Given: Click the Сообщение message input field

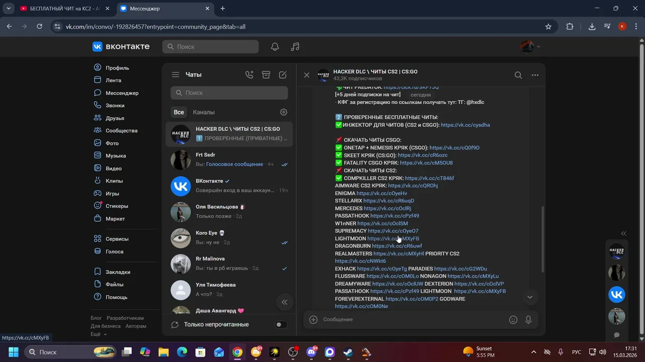Looking at the screenshot, I should tap(413, 320).
